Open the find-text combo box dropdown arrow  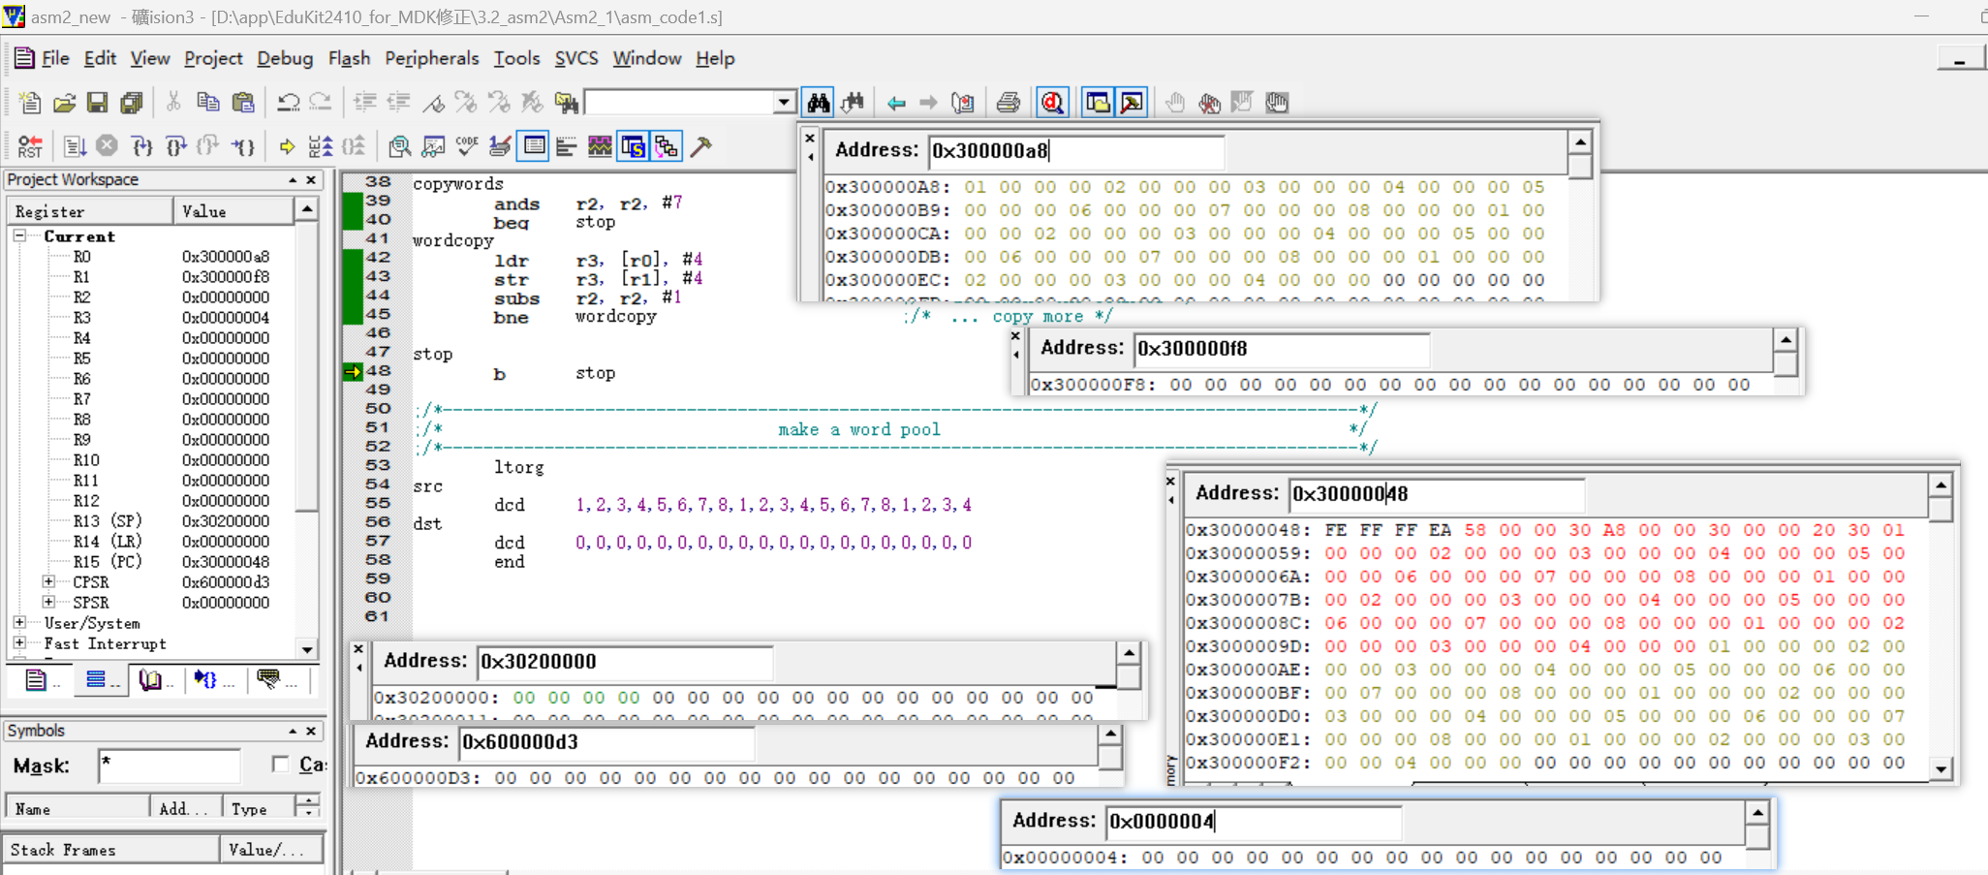click(784, 103)
